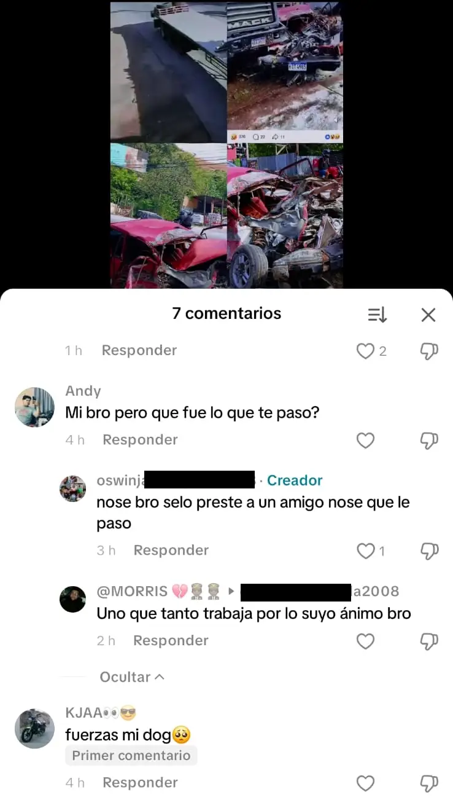Reply to the @MORRIS comment
The image size is (453, 800).
point(171,641)
